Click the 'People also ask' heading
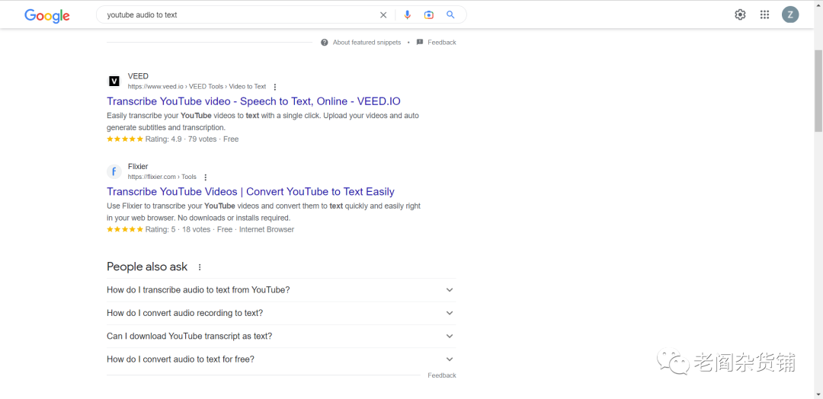Viewport: 823px width, 399px height. coord(147,267)
